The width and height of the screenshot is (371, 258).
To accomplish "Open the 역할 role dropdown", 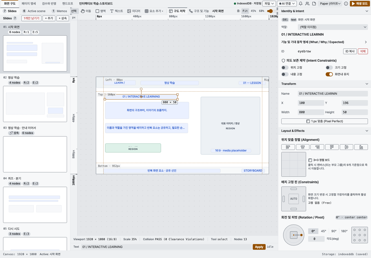I will [333, 27].
